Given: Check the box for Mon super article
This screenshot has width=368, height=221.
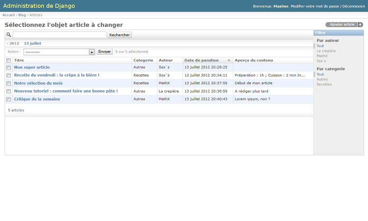Looking at the screenshot, I should coord(8,67).
